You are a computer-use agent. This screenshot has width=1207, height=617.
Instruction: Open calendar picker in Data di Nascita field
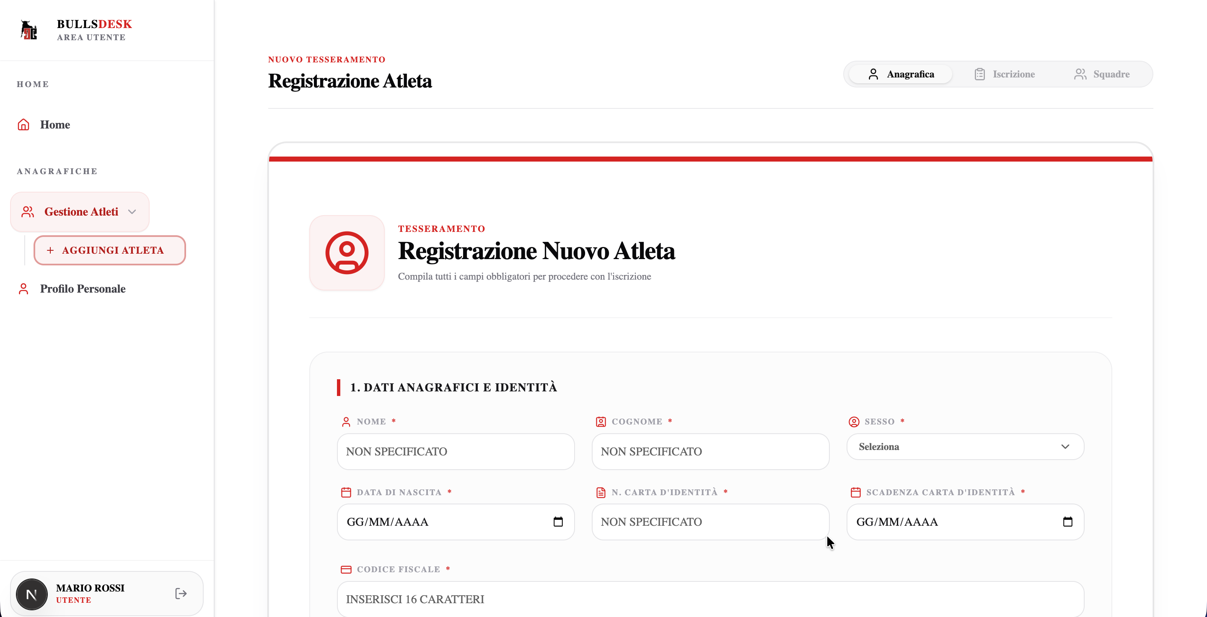coord(558,522)
